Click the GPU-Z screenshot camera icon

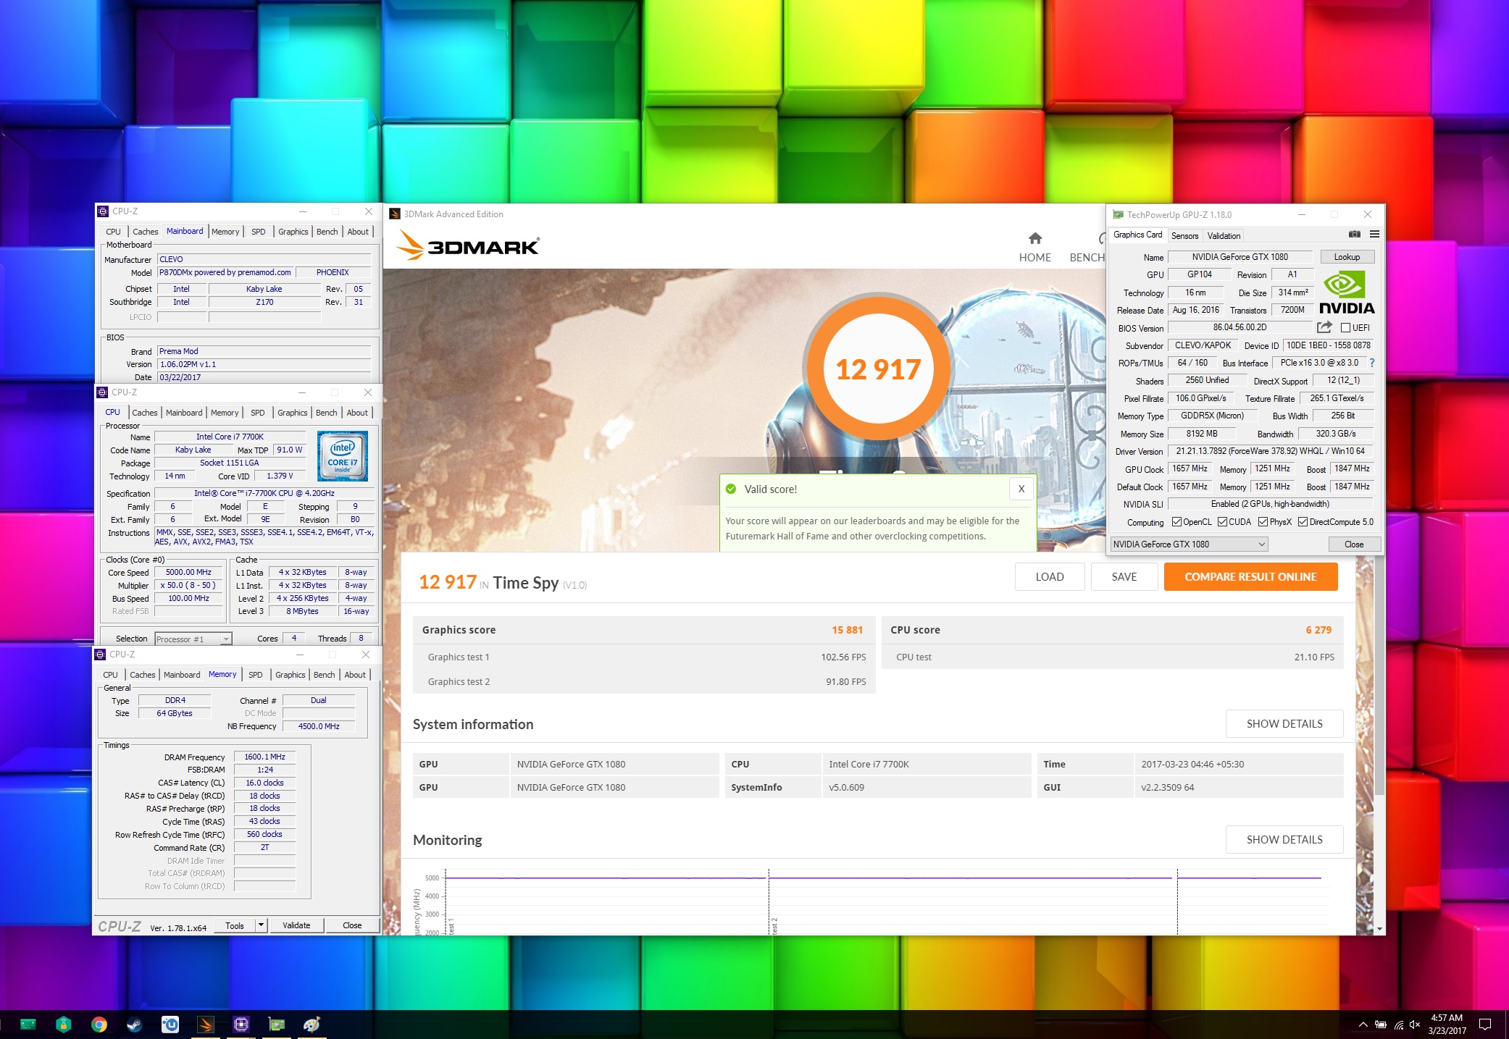point(1354,235)
